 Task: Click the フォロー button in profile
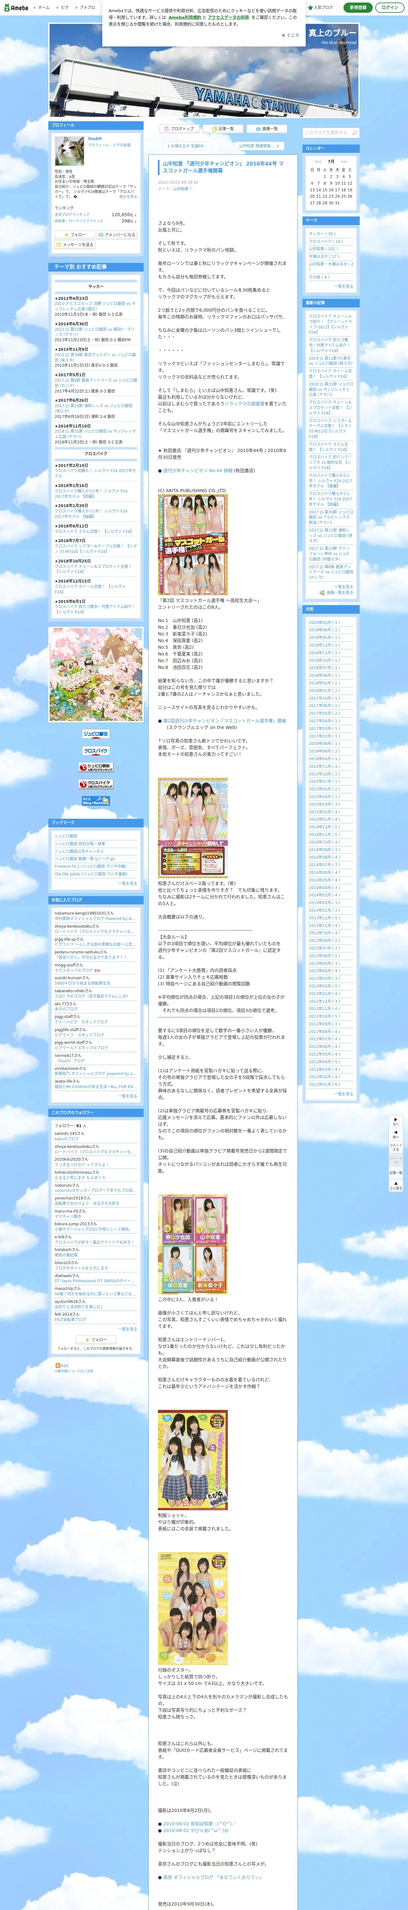pyautogui.click(x=74, y=234)
